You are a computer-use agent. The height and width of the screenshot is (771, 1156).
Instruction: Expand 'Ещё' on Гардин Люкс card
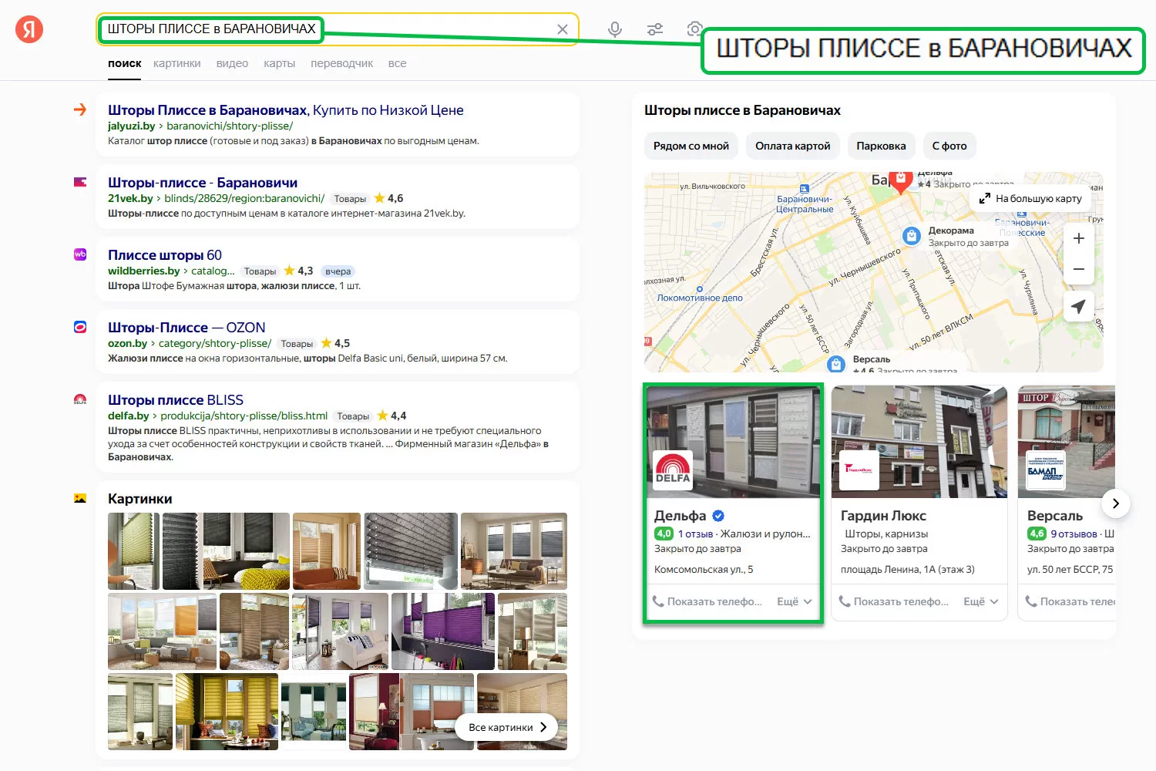pyautogui.click(x=981, y=601)
